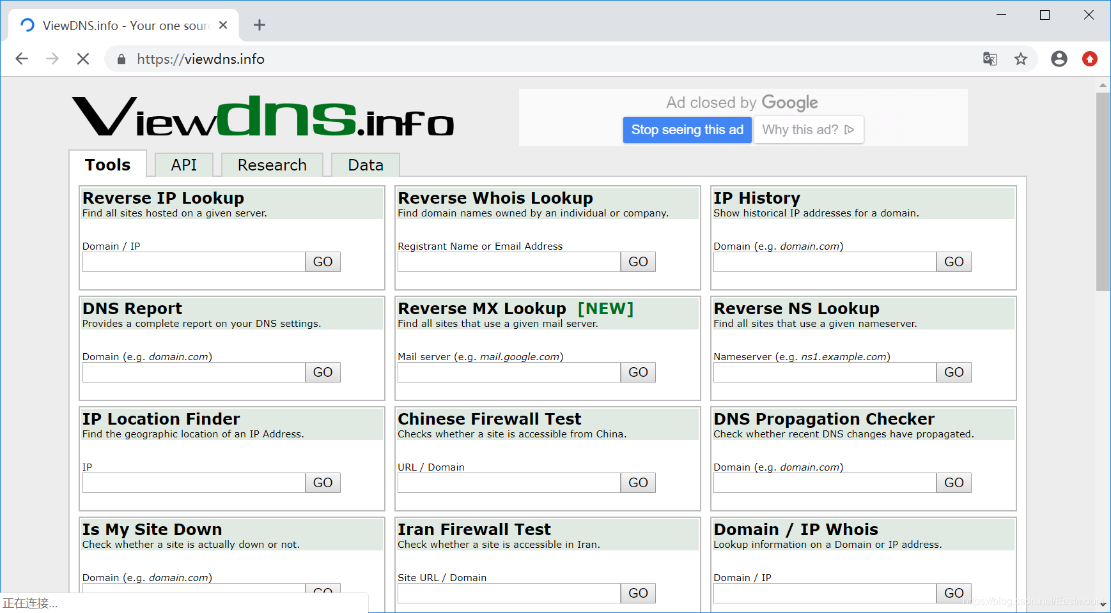Focus the Chinese Firewall URL / Domain field
Screen dimensions: 1111x613
[509, 483]
